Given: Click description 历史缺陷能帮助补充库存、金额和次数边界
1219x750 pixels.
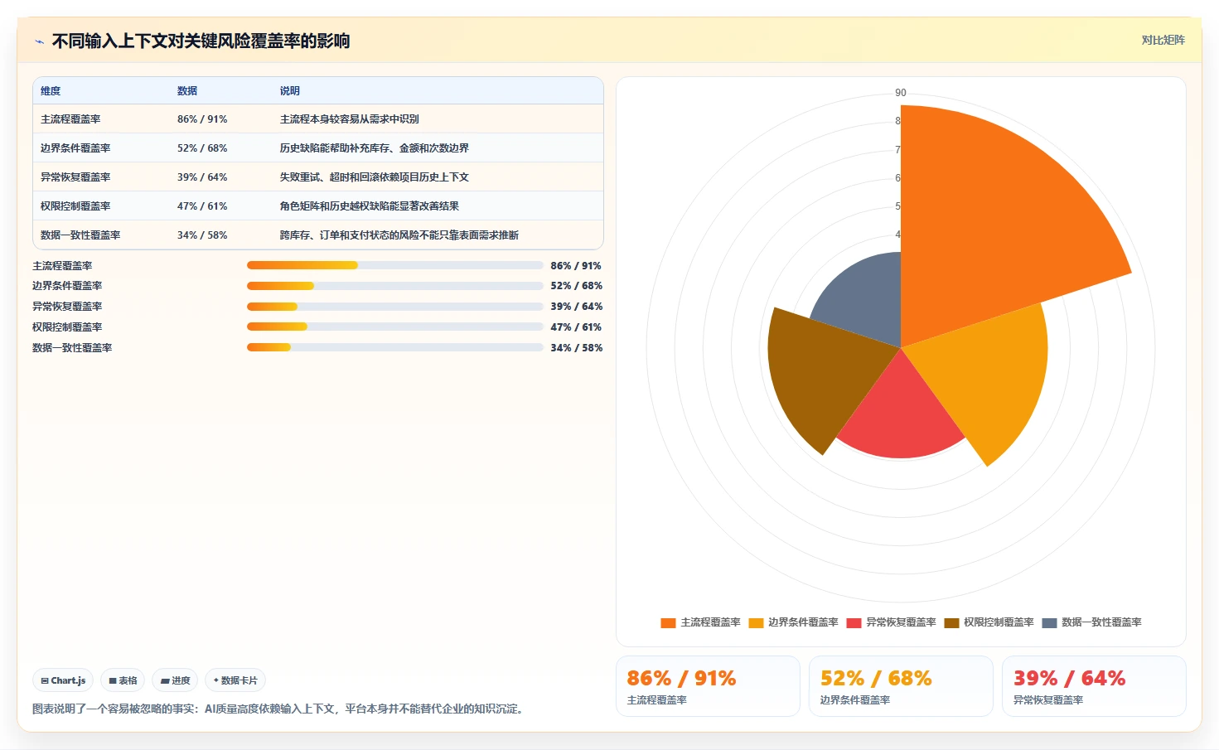Looking at the screenshot, I should pos(374,148).
